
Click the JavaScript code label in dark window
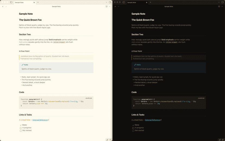point(201,98)
